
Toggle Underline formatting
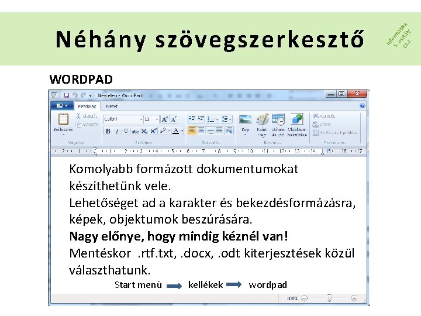(x=126, y=131)
